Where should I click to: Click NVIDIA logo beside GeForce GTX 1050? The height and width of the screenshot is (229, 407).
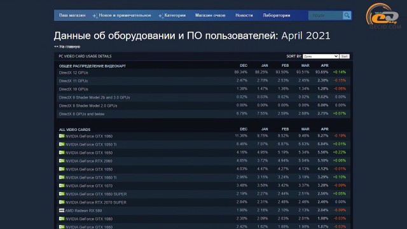coord(62,169)
